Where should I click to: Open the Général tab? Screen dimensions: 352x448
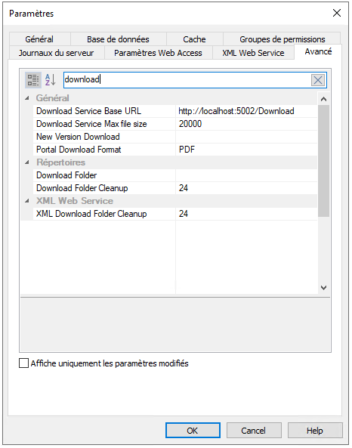click(x=39, y=39)
